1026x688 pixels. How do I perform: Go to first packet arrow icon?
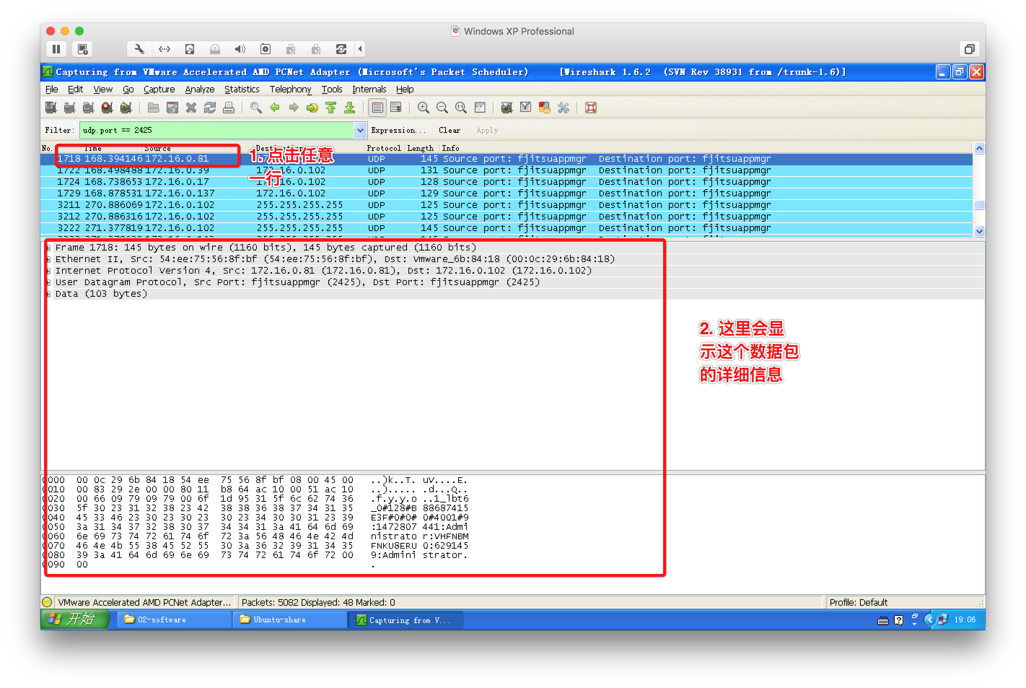(331, 108)
